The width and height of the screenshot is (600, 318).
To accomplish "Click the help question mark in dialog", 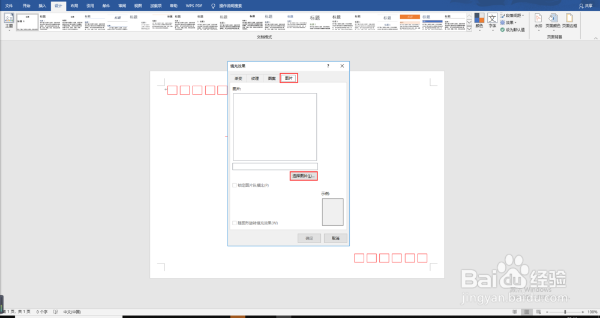I will (x=328, y=66).
